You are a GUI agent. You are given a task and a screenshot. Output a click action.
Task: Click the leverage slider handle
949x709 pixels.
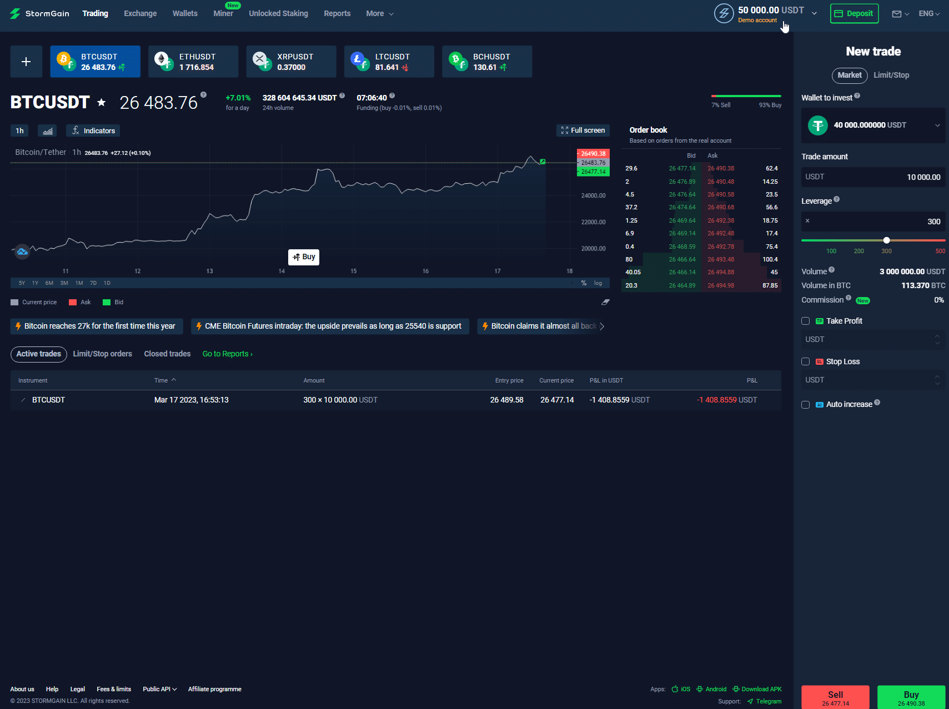(x=887, y=240)
